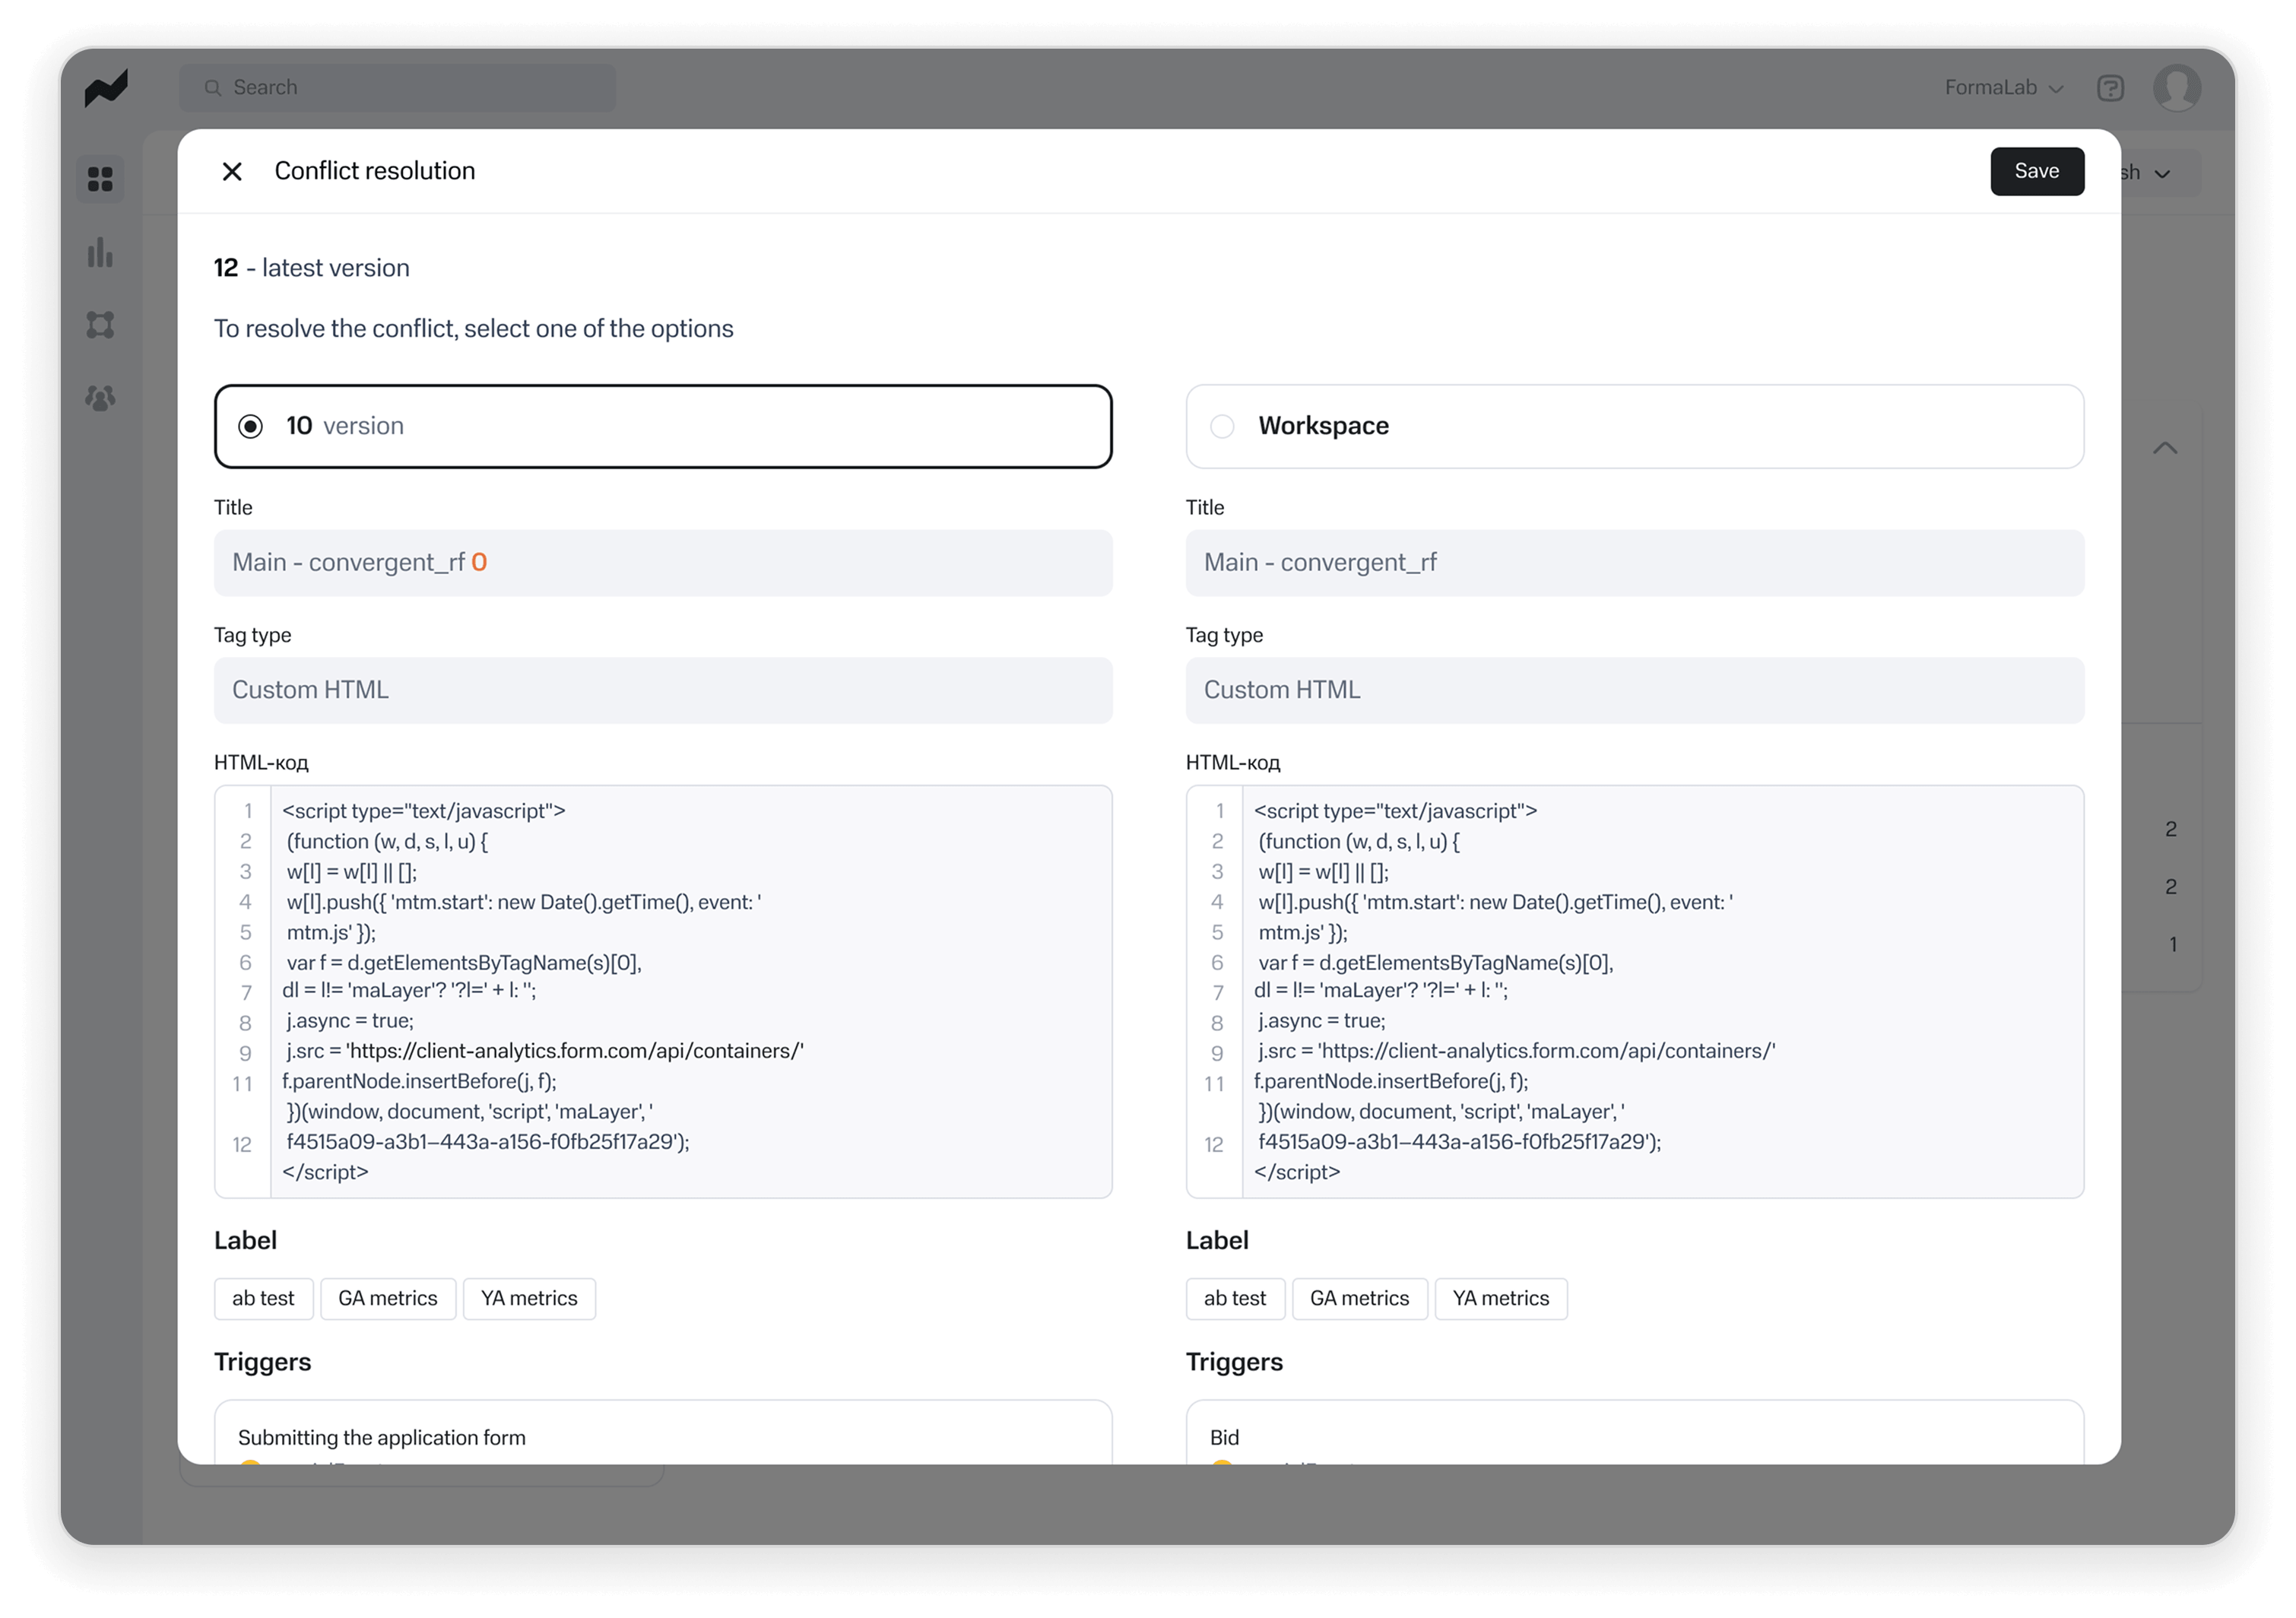
Task: Open the partially hidden dropdown behind Save
Action: [x=2160, y=173]
